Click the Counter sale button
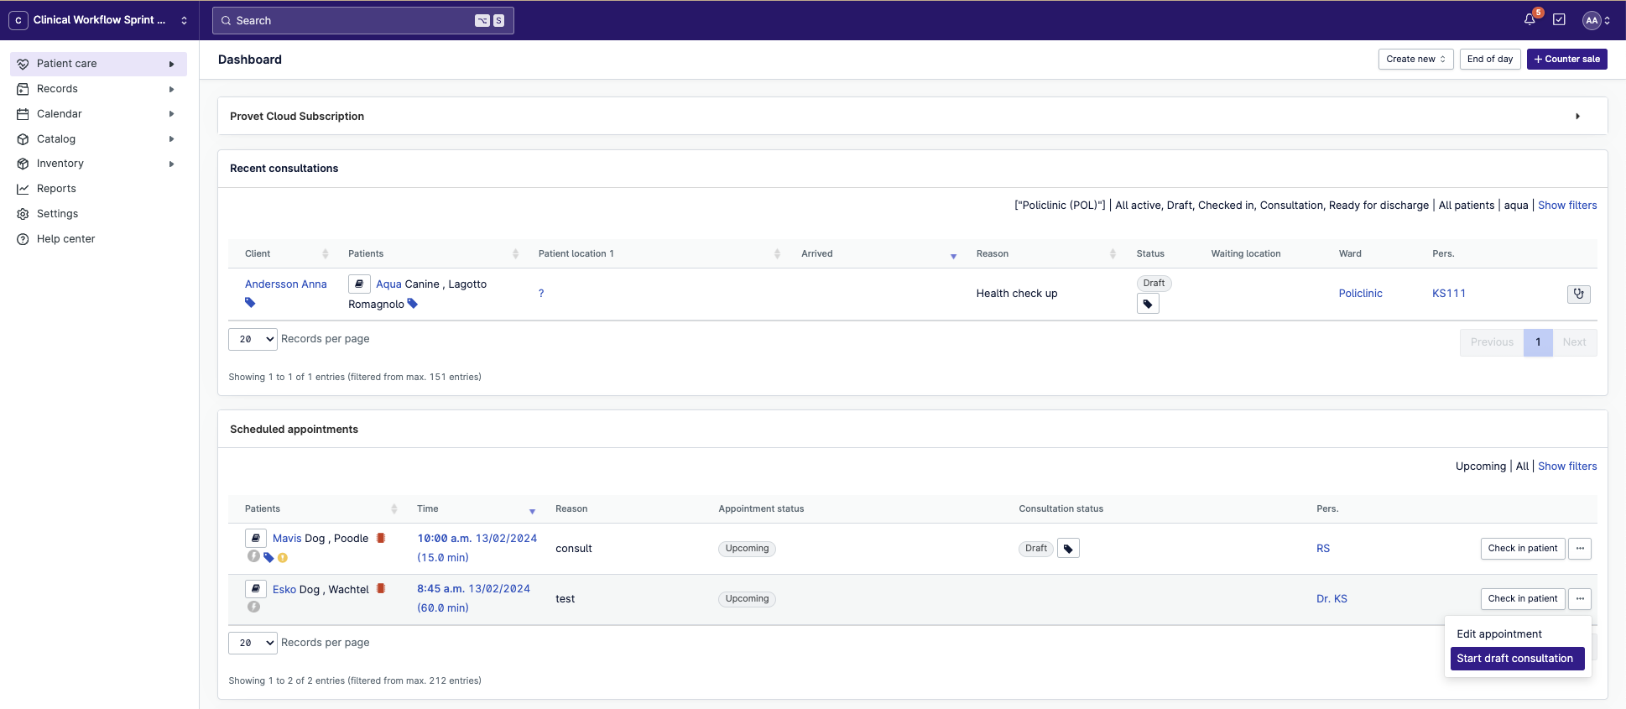 pos(1566,60)
